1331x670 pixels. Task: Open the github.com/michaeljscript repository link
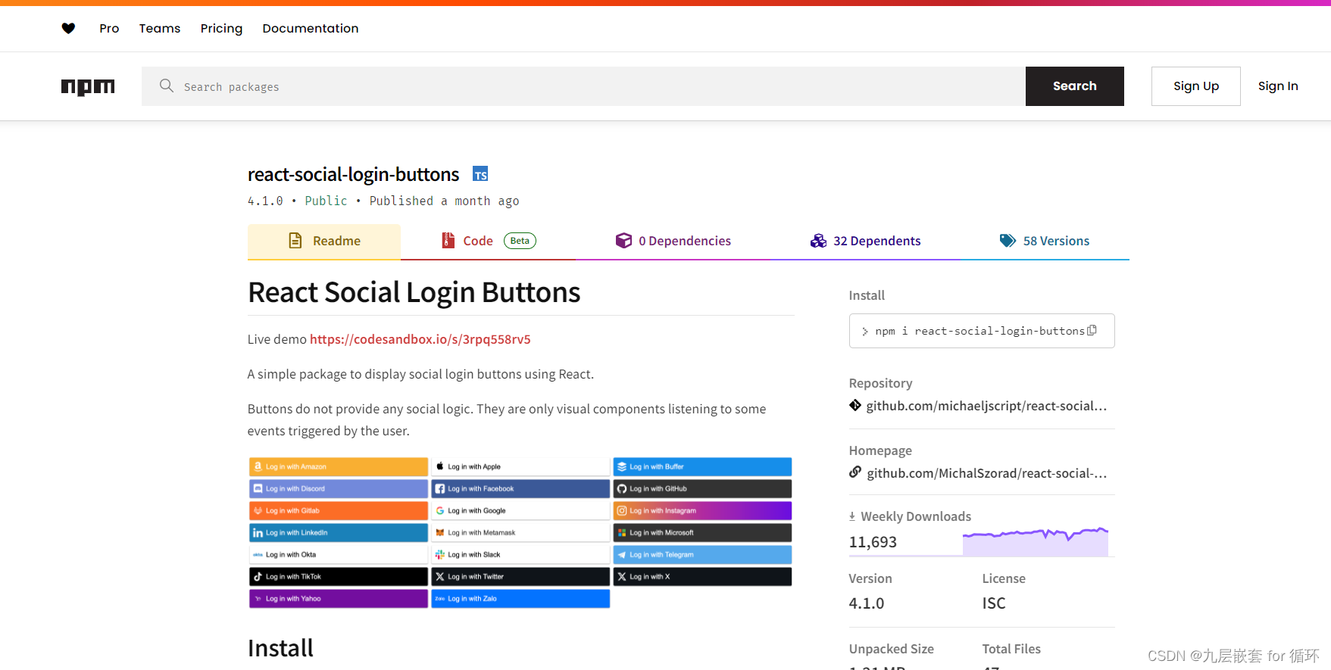pos(986,406)
